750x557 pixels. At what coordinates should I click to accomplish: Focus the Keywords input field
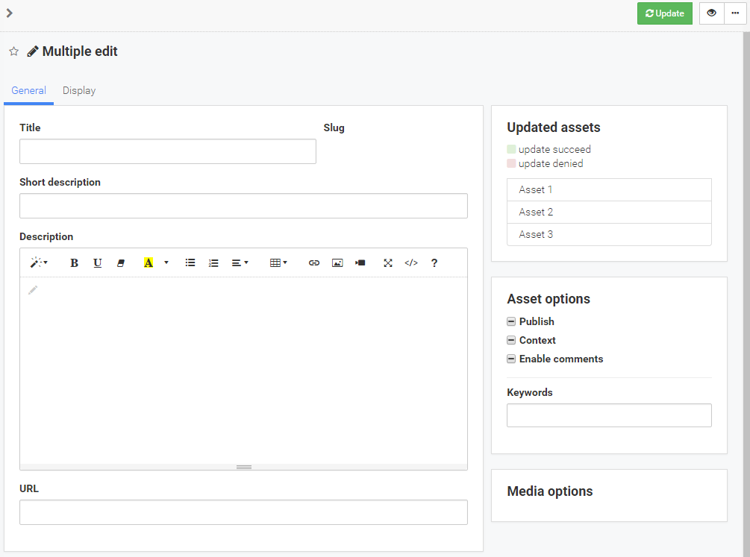click(x=609, y=415)
